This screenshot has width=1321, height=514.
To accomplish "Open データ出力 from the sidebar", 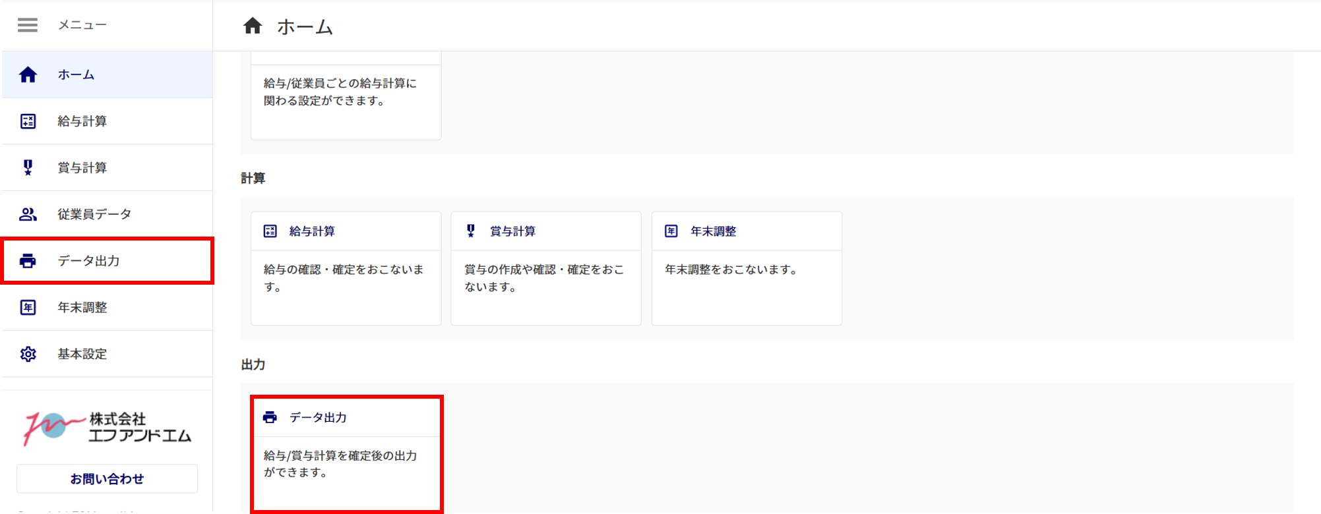I will pyautogui.click(x=108, y=261).
